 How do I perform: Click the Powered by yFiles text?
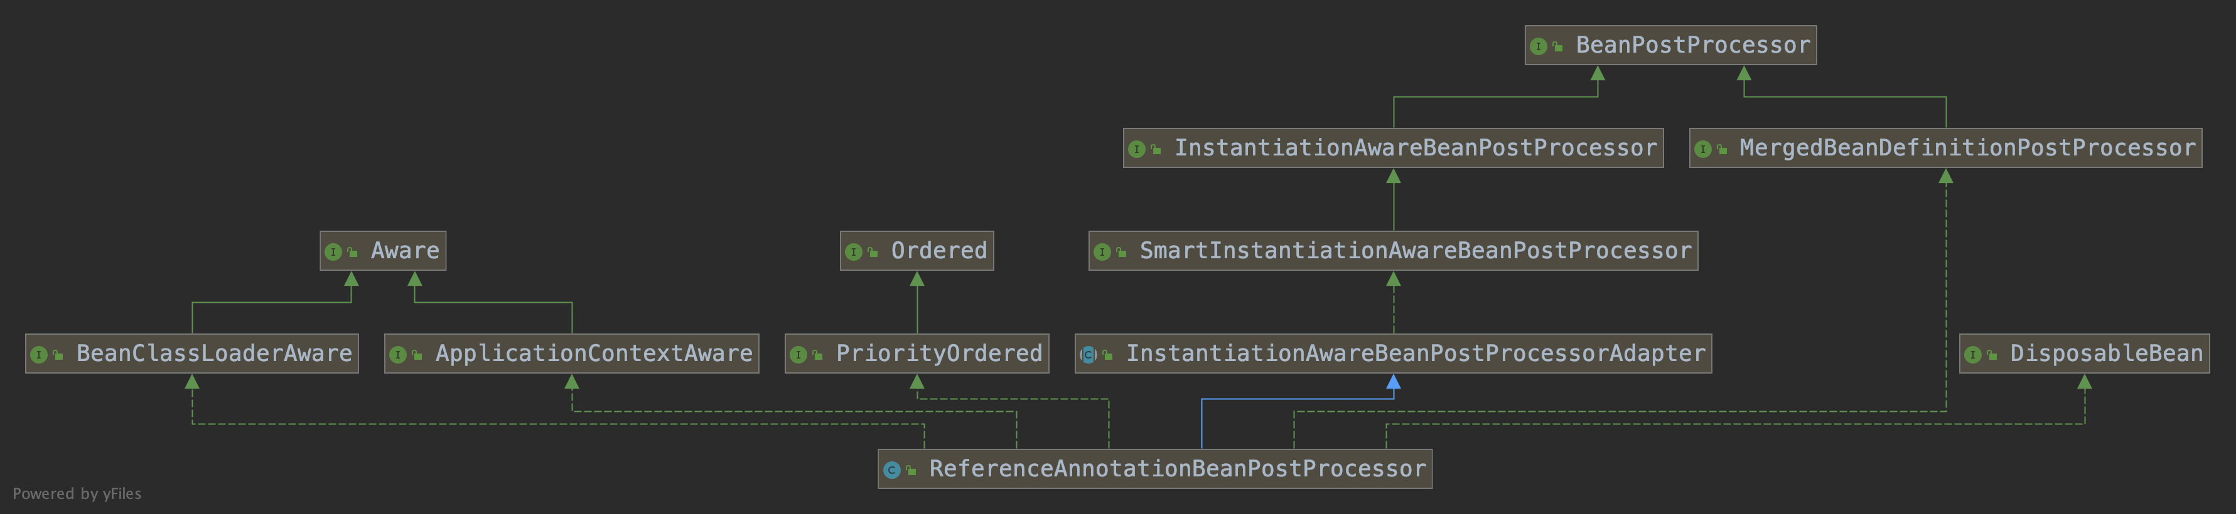(77, 493)
